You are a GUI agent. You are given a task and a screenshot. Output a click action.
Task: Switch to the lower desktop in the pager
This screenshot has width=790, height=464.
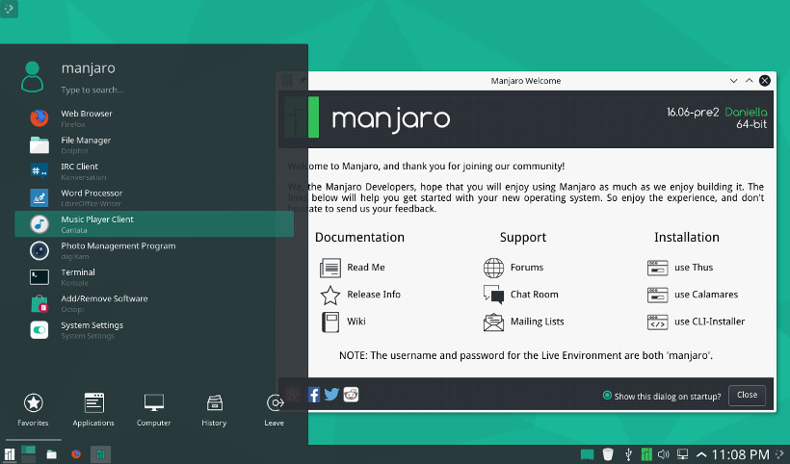[28, 459]
